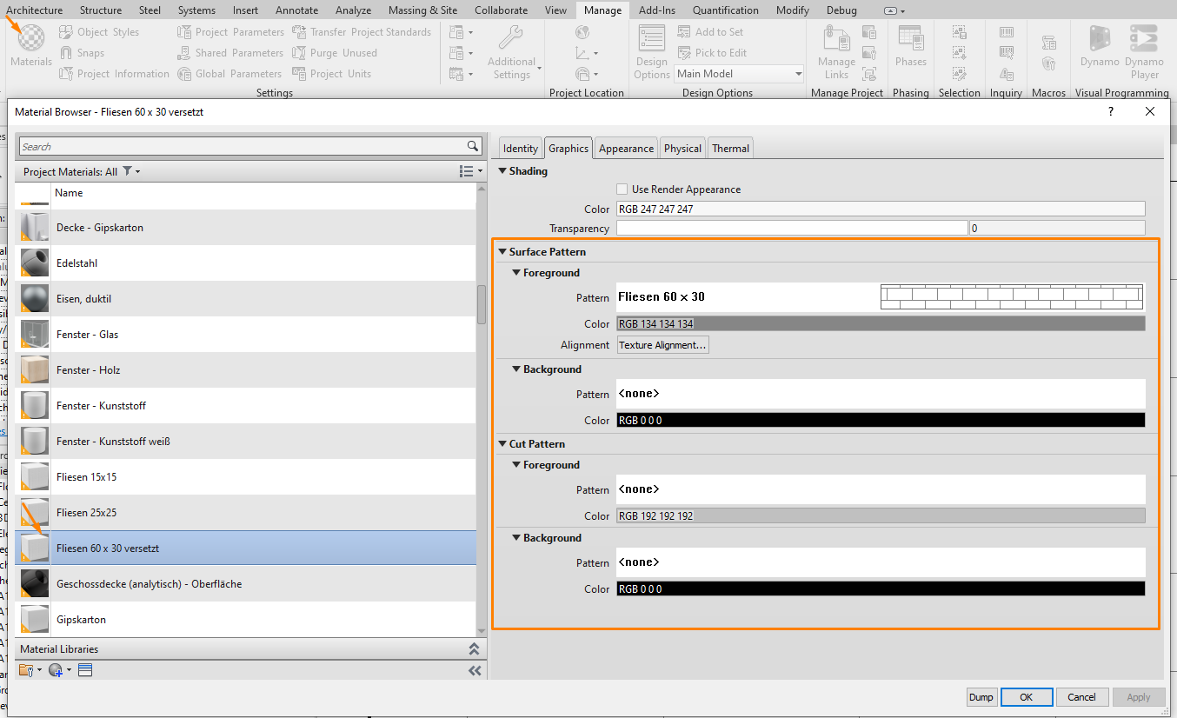Apply the material changes

click(x=1139, y=696)
